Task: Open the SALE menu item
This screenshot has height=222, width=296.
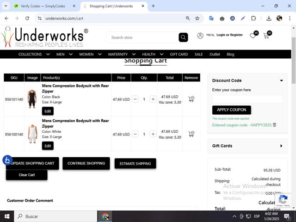Action: tap(198, 55)
